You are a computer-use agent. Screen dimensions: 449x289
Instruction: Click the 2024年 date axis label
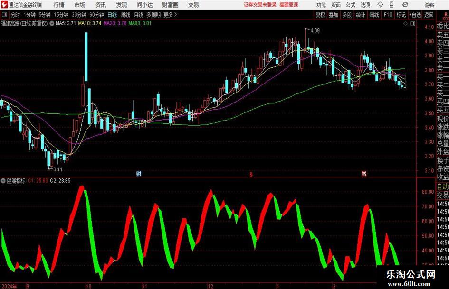(x=9, y=286)
